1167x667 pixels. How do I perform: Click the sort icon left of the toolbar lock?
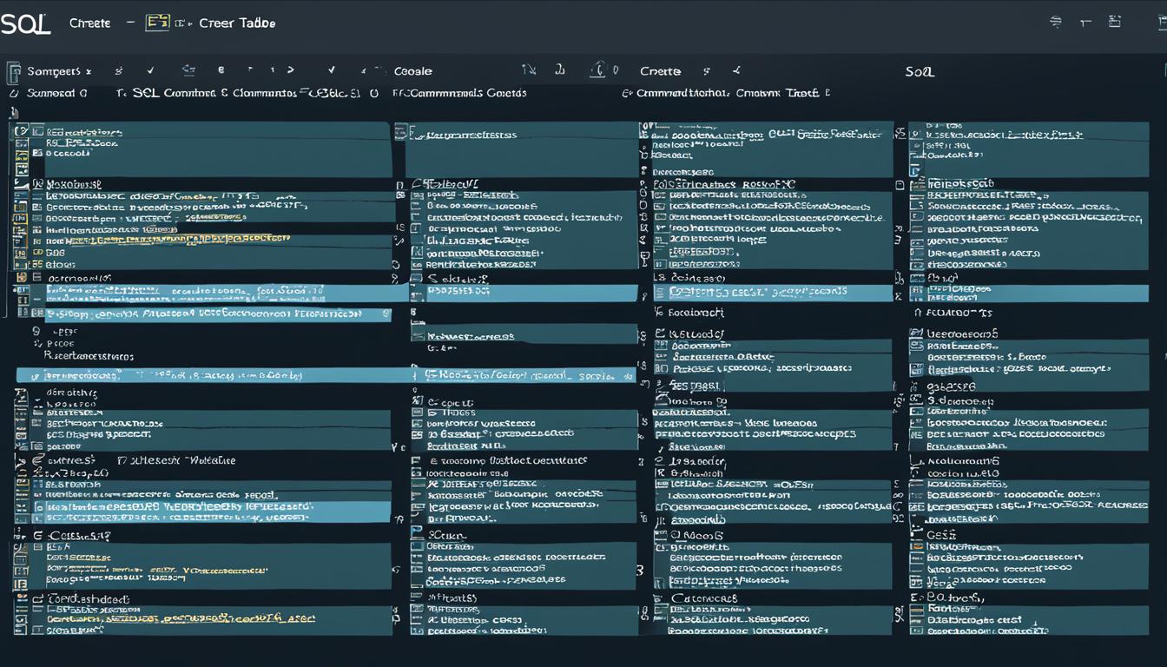pyautogui.click(x=529, y=70)
